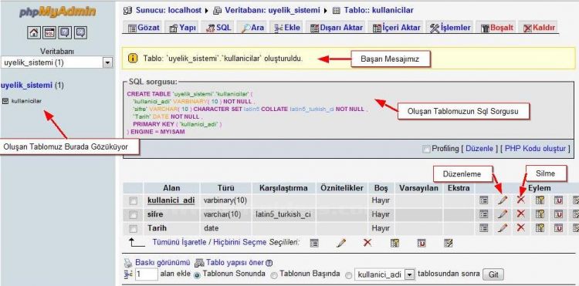This screenshot has width=579, height=286.
Task: Open the Ekle insert tab
Action: coord(287,28)
